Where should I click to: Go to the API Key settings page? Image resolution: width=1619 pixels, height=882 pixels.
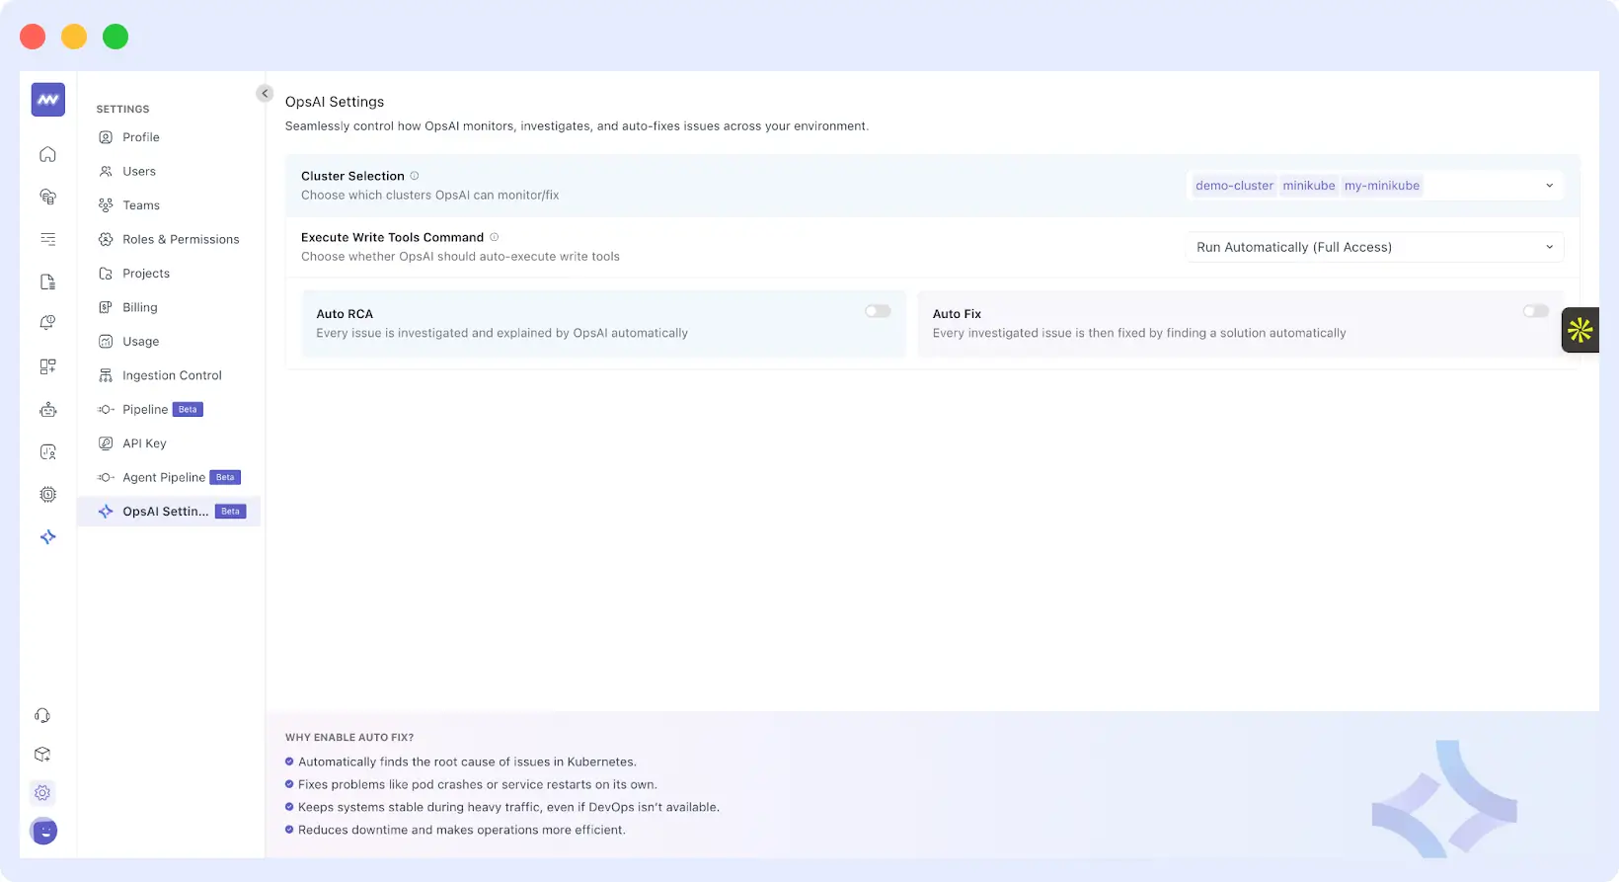point(144,443)
